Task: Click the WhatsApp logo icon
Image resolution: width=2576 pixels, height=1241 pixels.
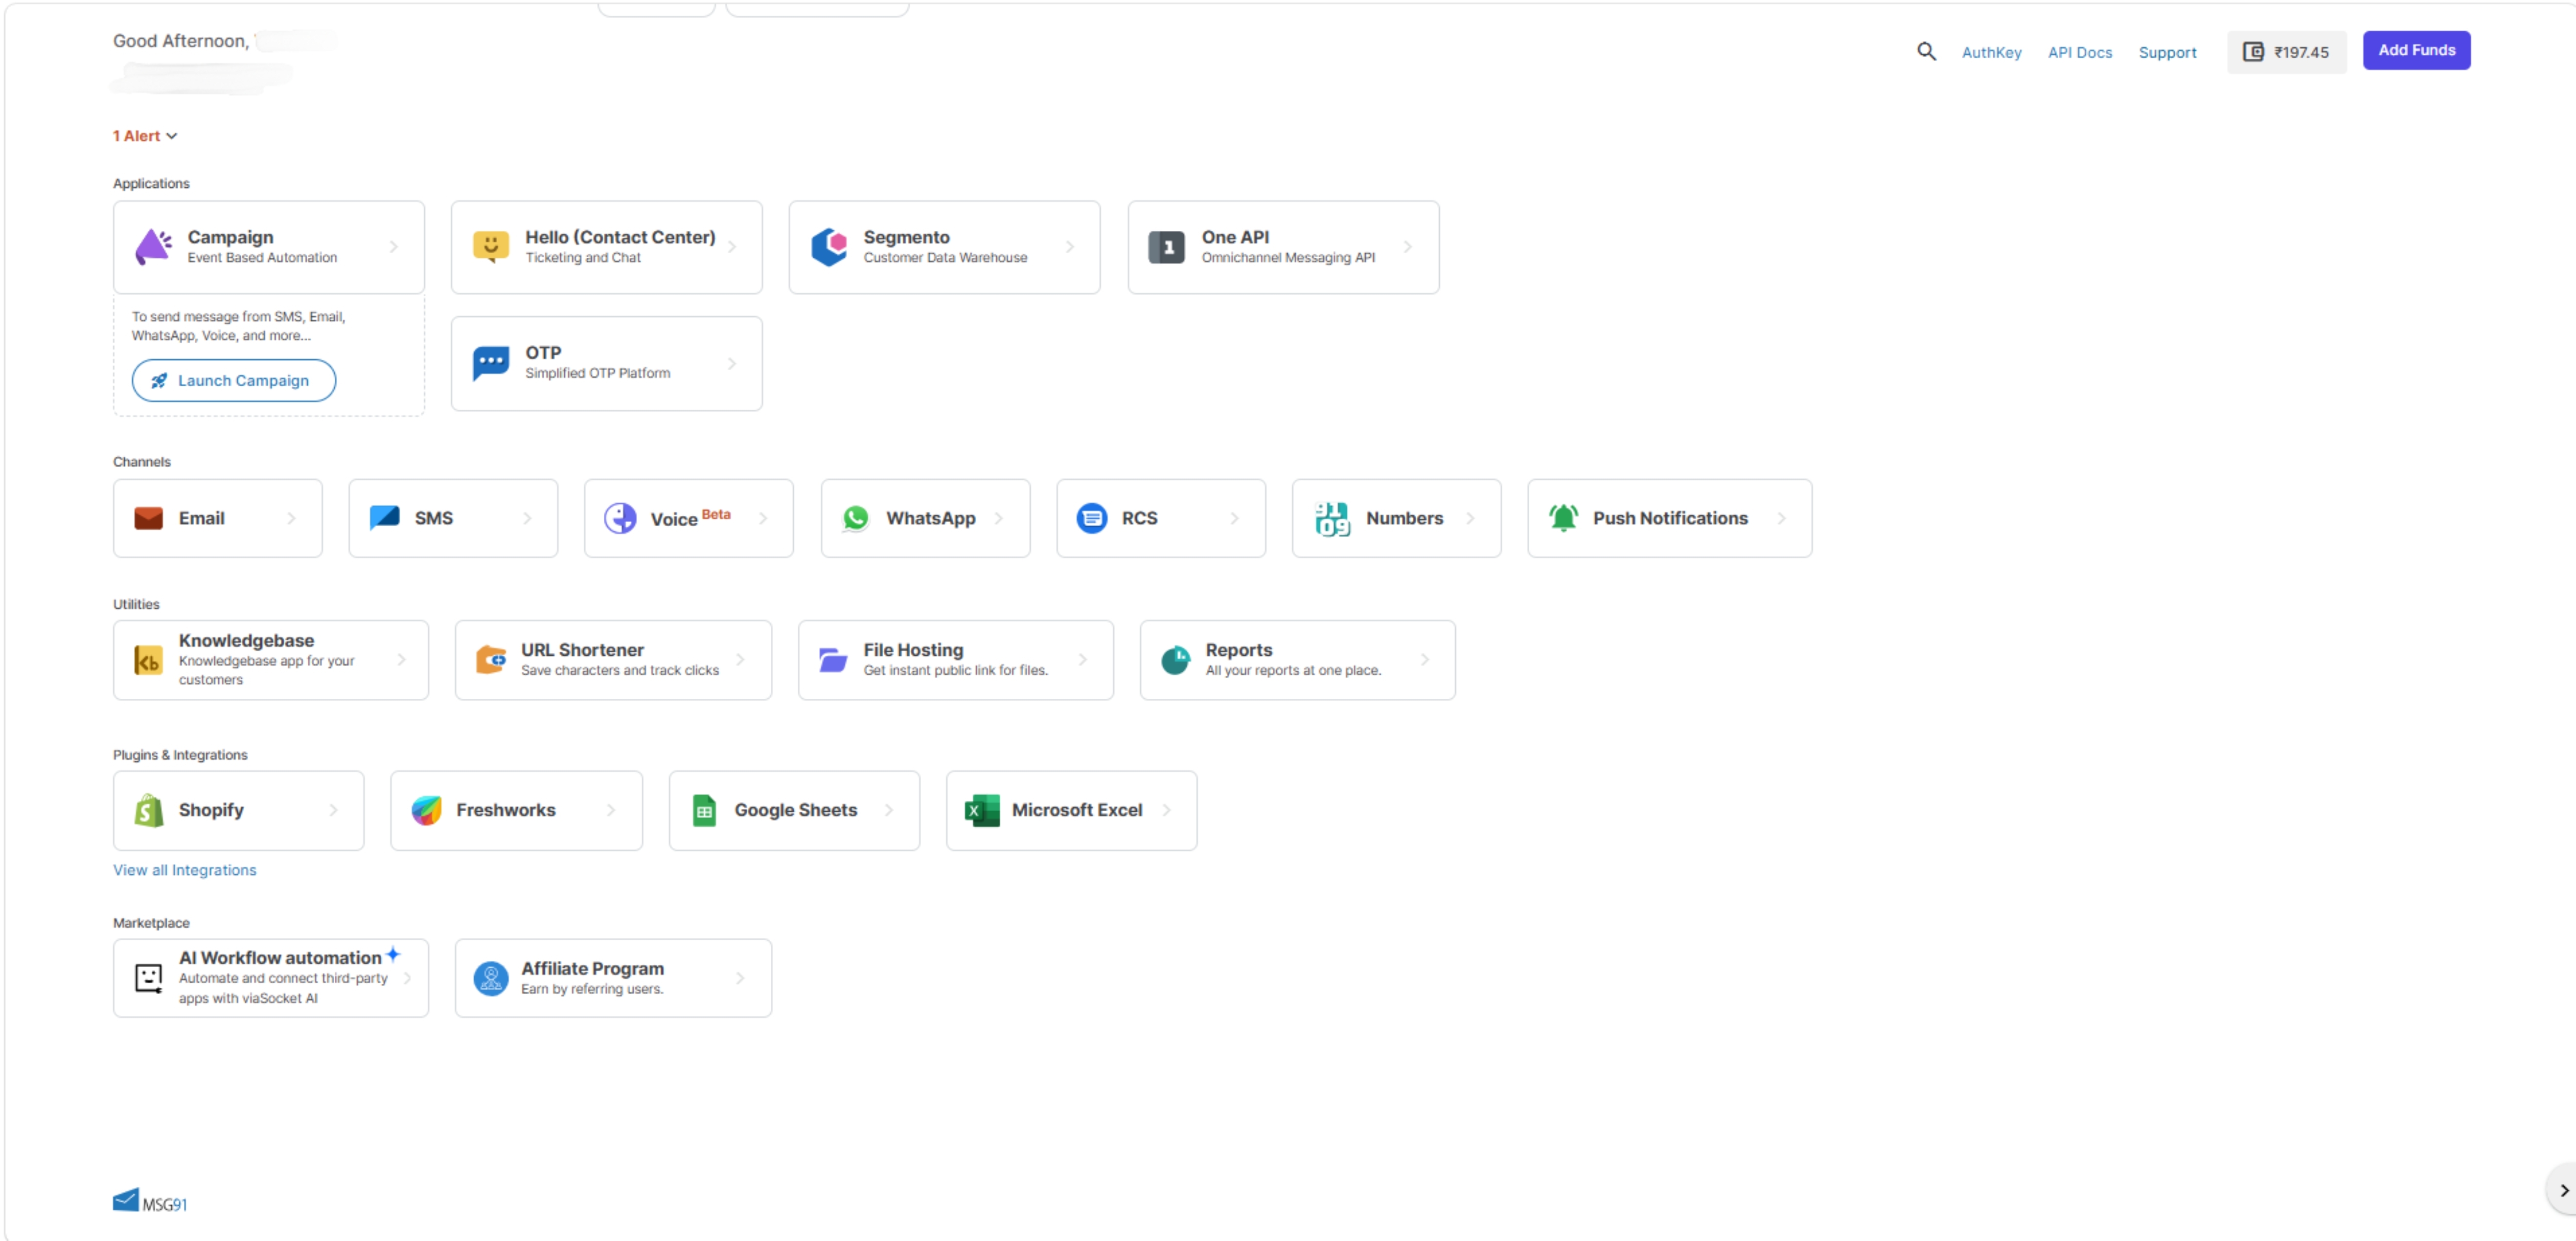Action: [856, 519]
